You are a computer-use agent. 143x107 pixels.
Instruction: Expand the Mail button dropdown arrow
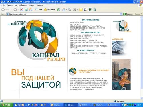pyautogui.click(x=66, y=10)
